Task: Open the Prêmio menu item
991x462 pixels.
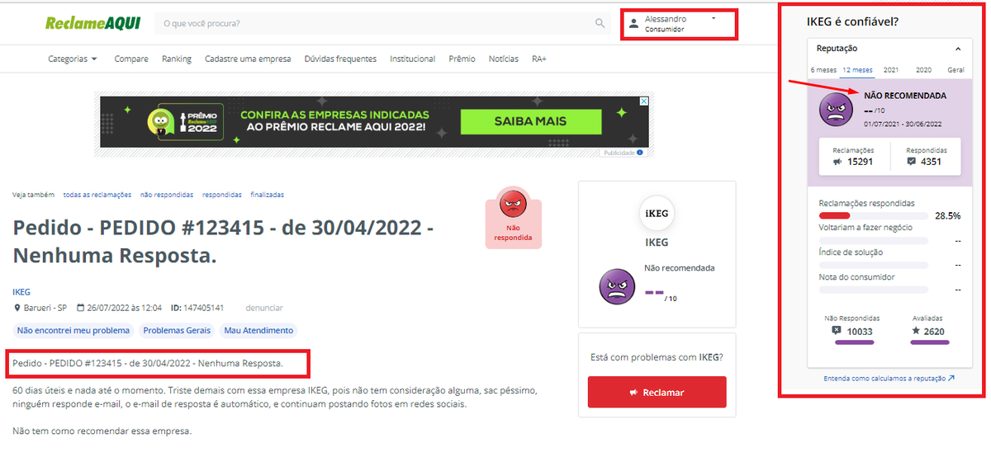Action: [462, 59]
